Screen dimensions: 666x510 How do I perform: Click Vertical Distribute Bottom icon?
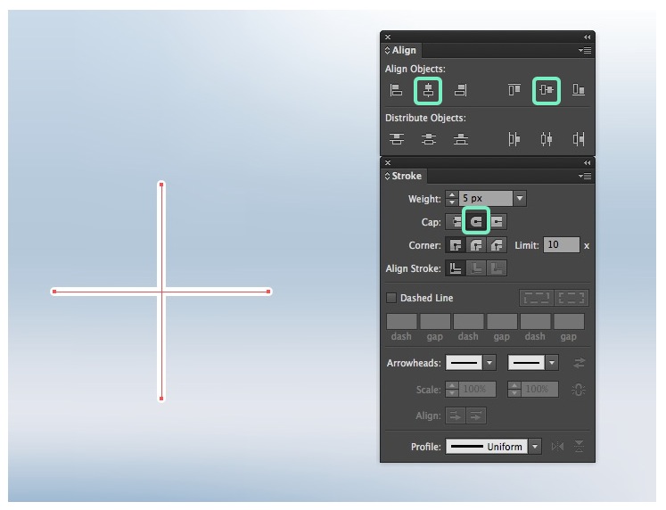coord(461,139)
